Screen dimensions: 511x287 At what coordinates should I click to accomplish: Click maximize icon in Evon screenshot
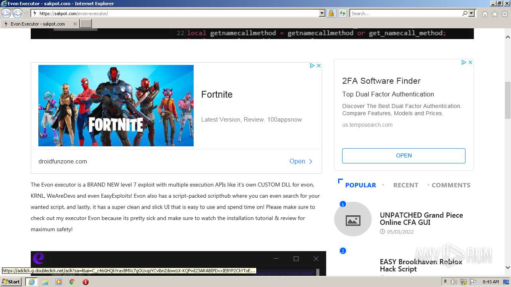pos(296,259)
